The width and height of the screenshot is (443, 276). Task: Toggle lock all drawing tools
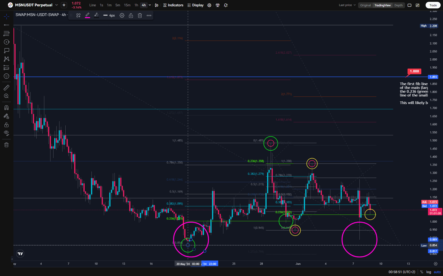[7, 125]
